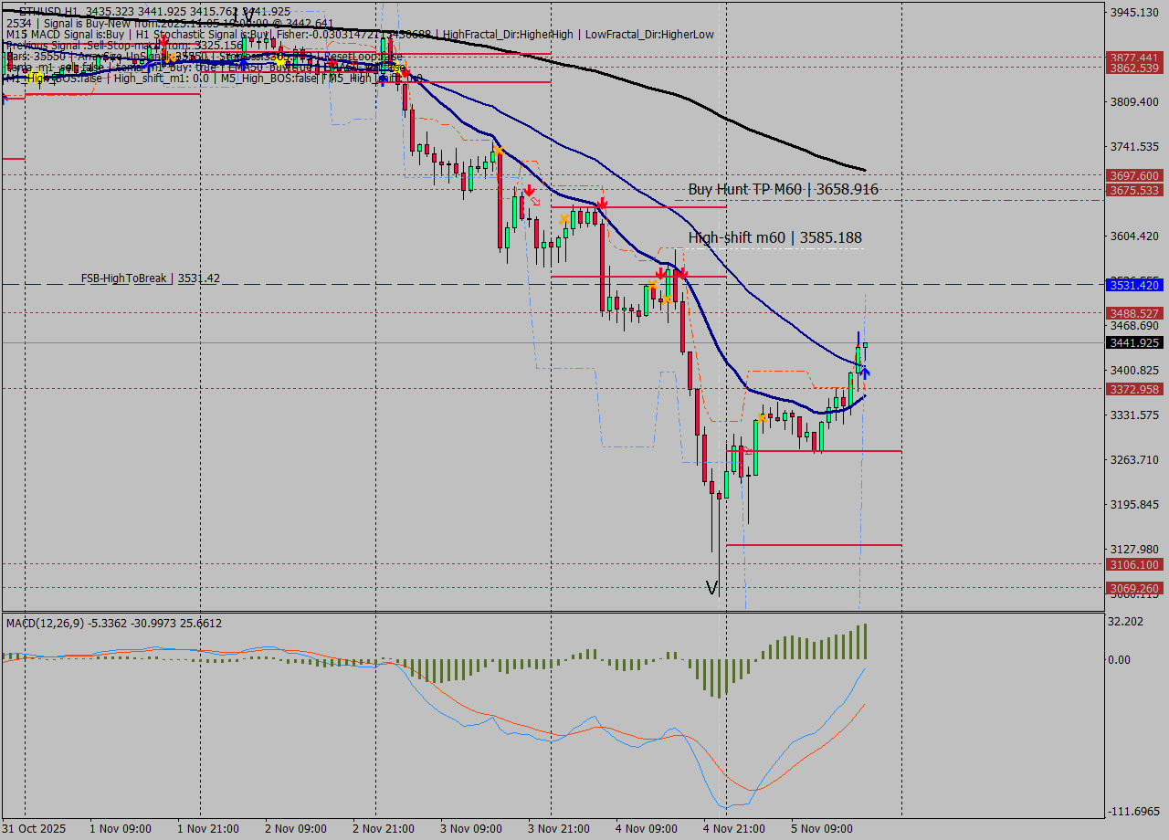
Task: Click the blue 3531.420 price tag
Action: [1133, 285]
